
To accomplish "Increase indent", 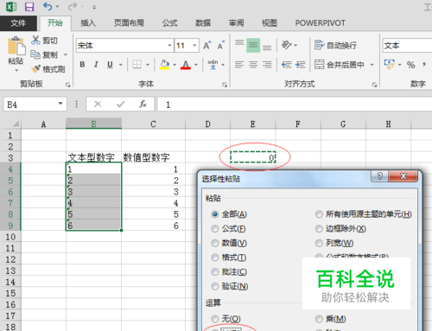I will 301,65.
